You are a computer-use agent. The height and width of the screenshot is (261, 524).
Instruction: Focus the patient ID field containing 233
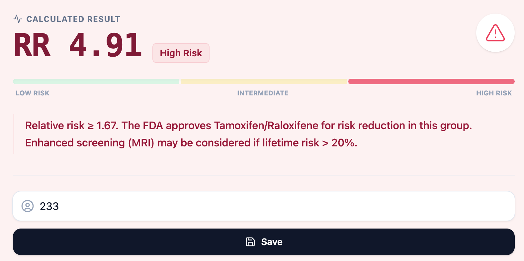tap(266, 206)
